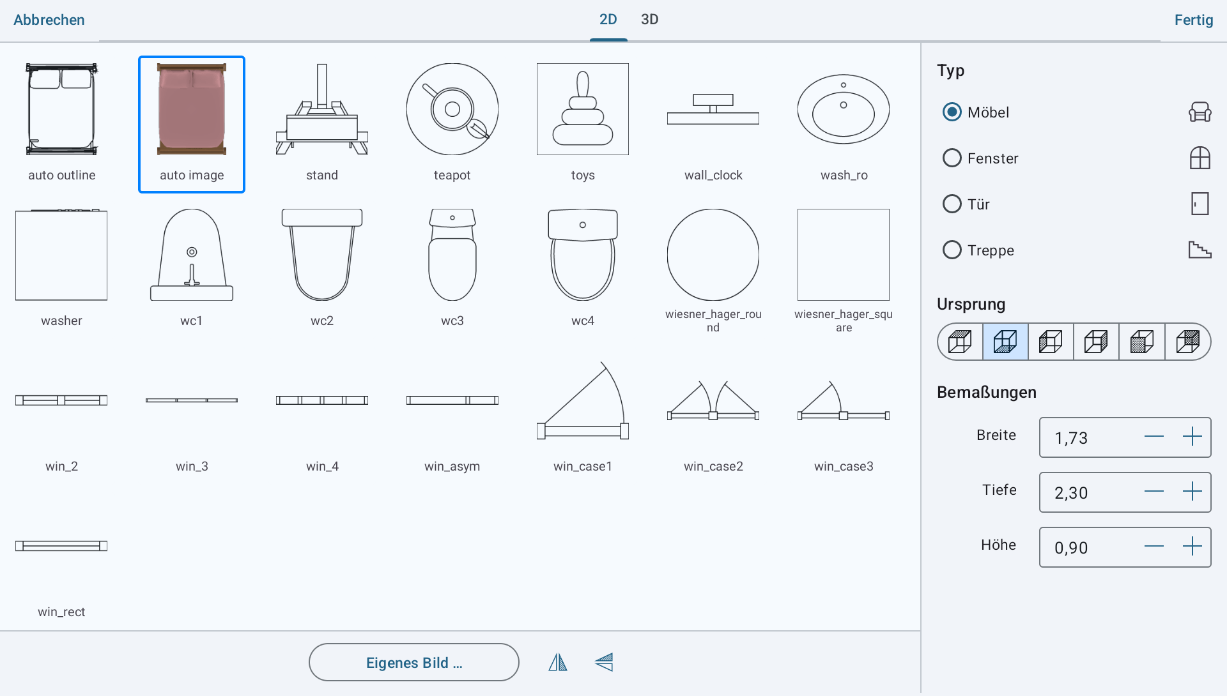The image size is (1227, 696).
Task: Click the Eigenes Bild button
Action: click(413, 662)
